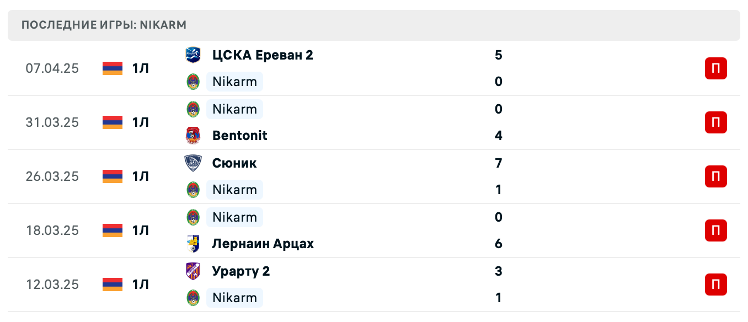The width and height of the screenshot is (748, 322).
Task: Click the Лернаин Арцах team emblem
Action: [194, 243]
